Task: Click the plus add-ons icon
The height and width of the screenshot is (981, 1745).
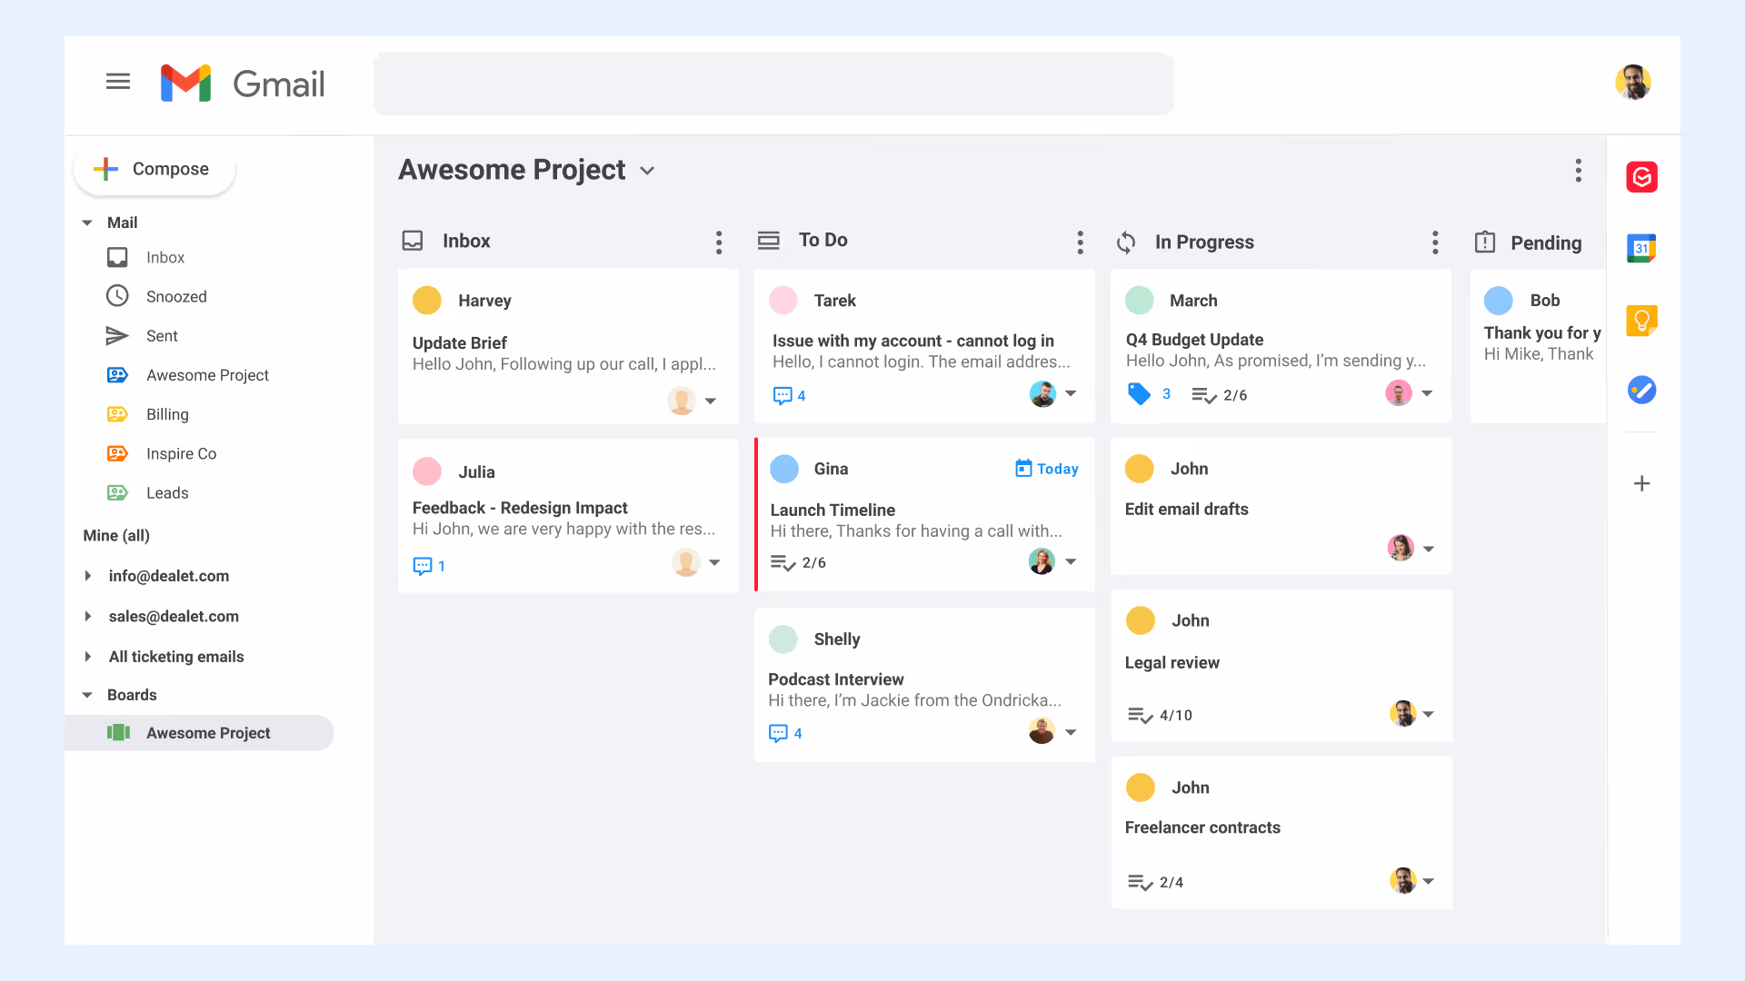Action: coord(1641,483)
